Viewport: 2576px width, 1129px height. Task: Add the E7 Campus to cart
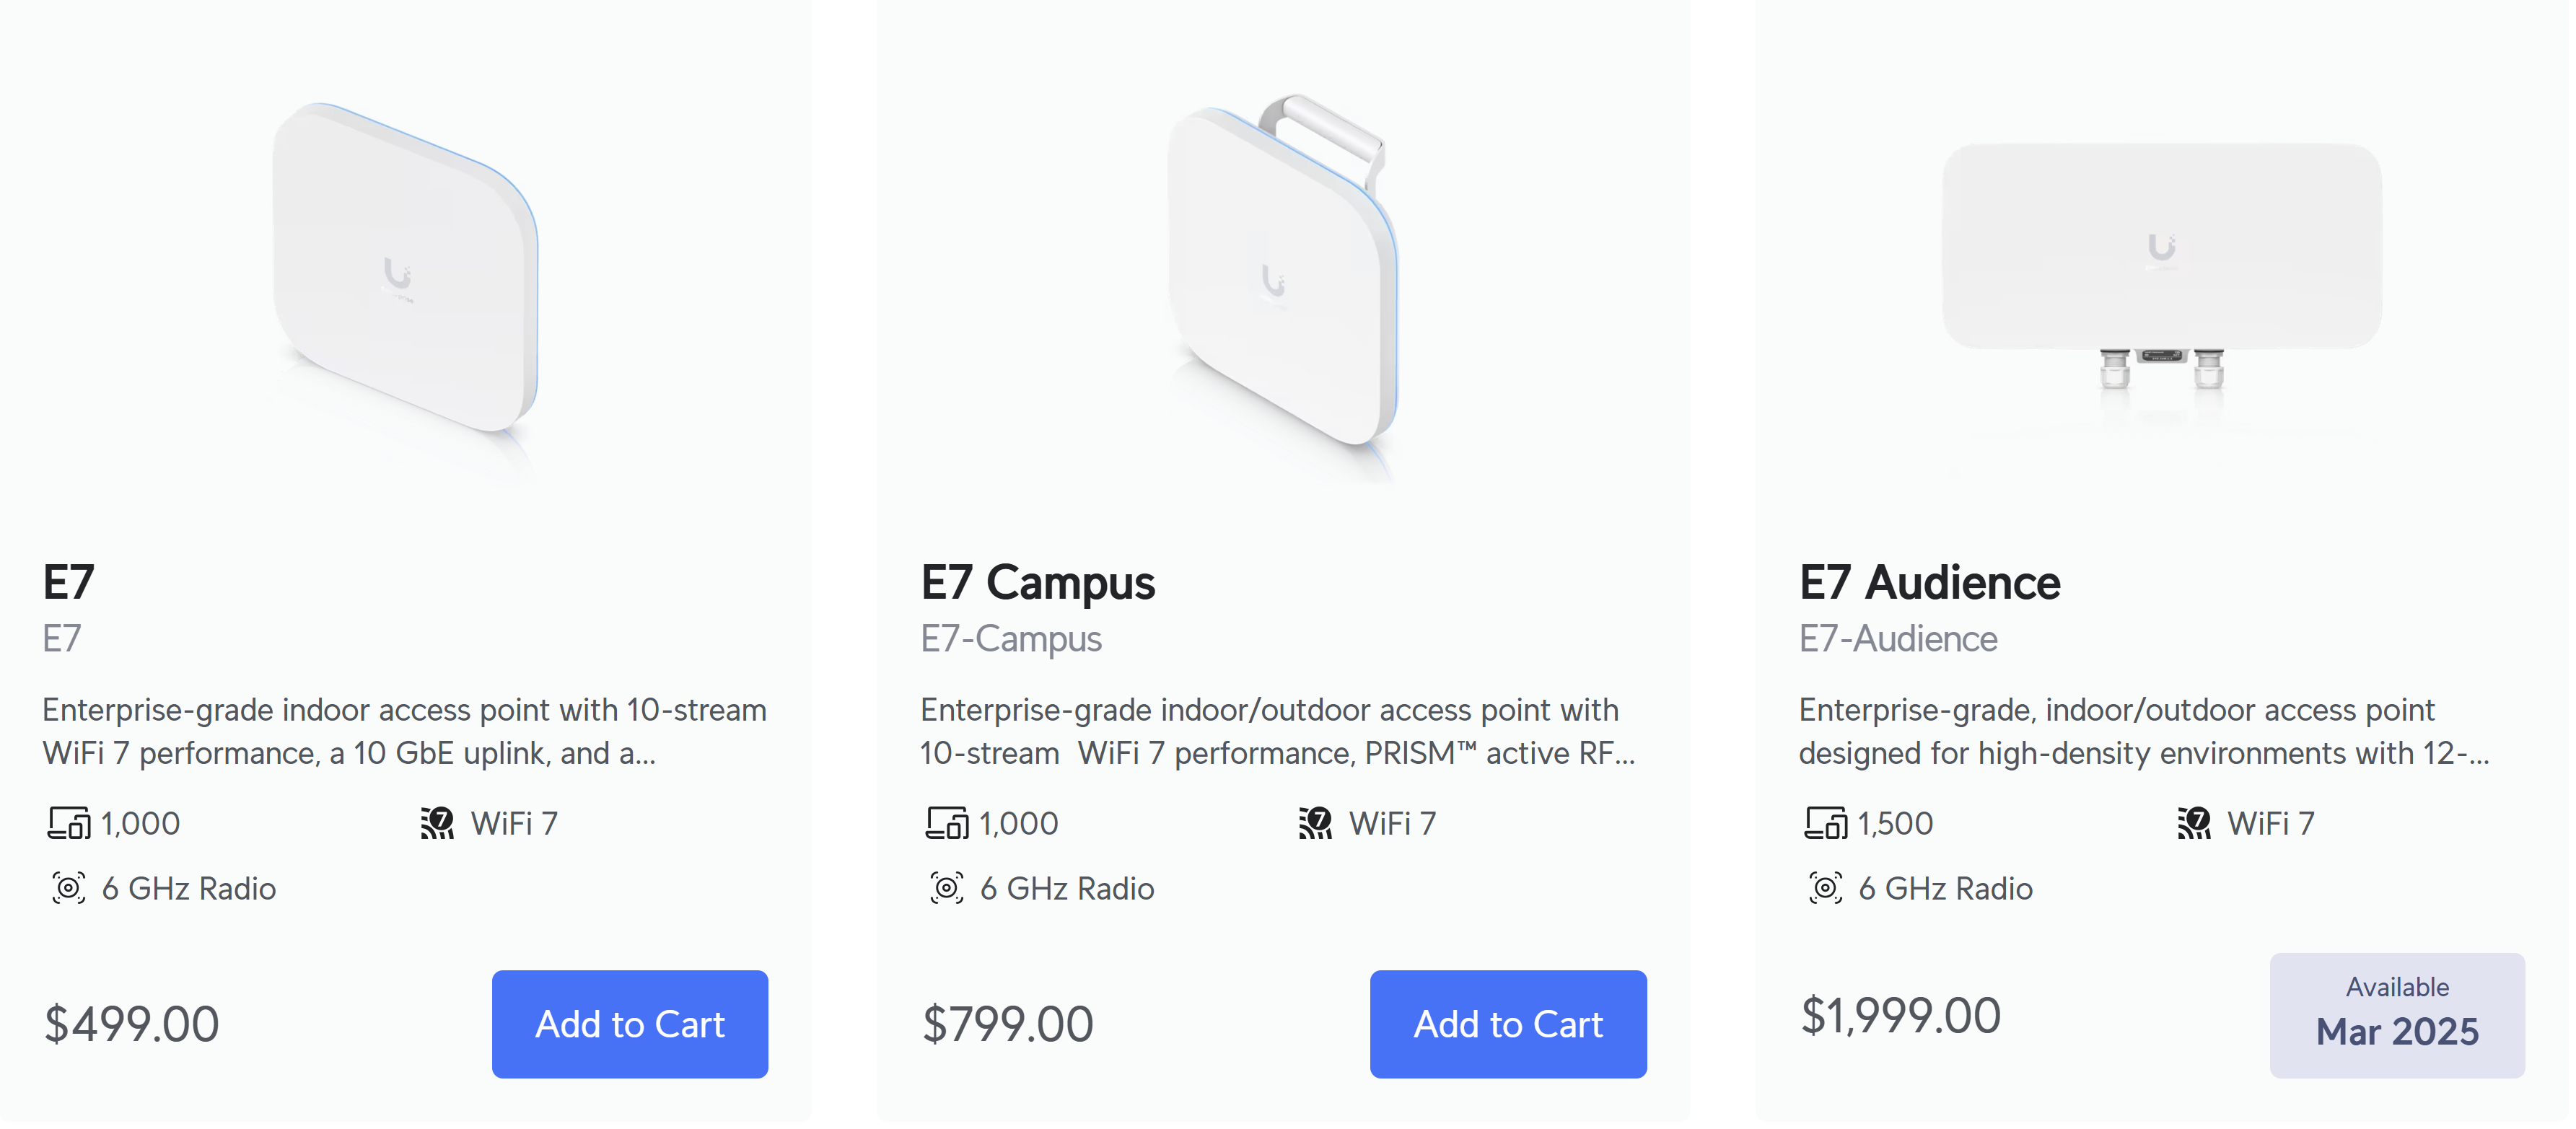click(1508, 1025)
